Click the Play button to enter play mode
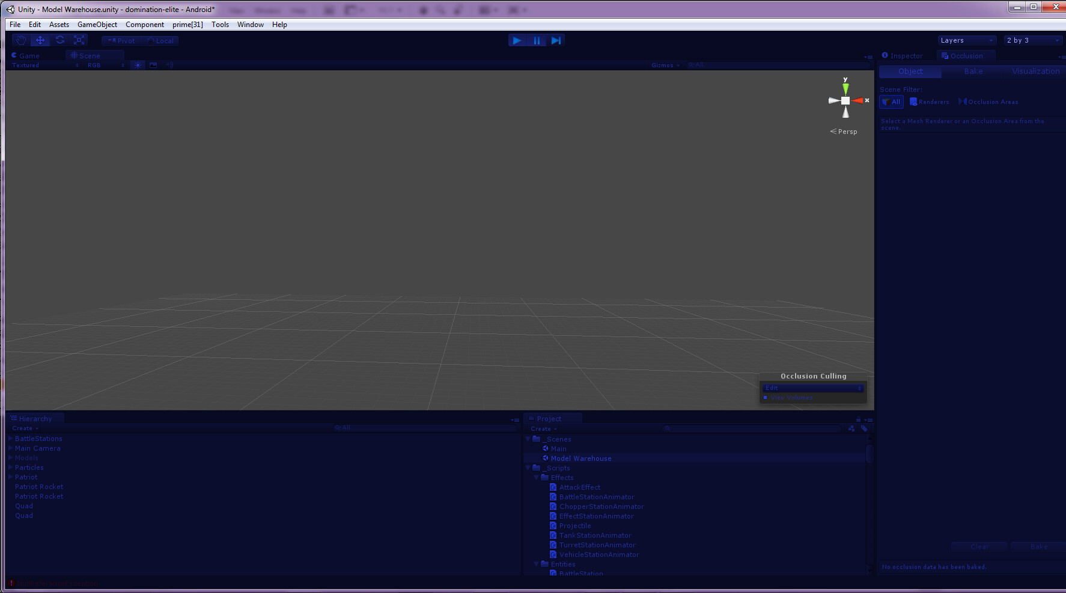Image resolution: width=1066 pixels, height=593 pixels. (x=517, y=40)
